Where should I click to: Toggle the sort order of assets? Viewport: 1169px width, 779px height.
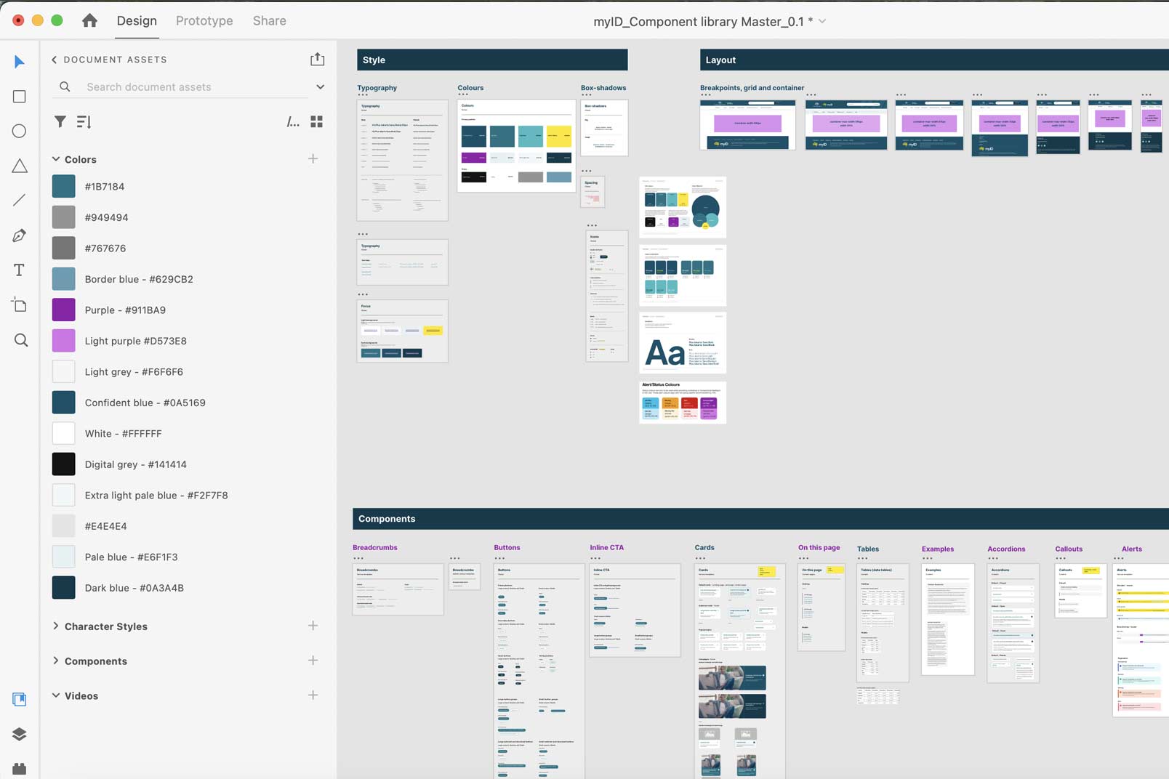[84, 121]
